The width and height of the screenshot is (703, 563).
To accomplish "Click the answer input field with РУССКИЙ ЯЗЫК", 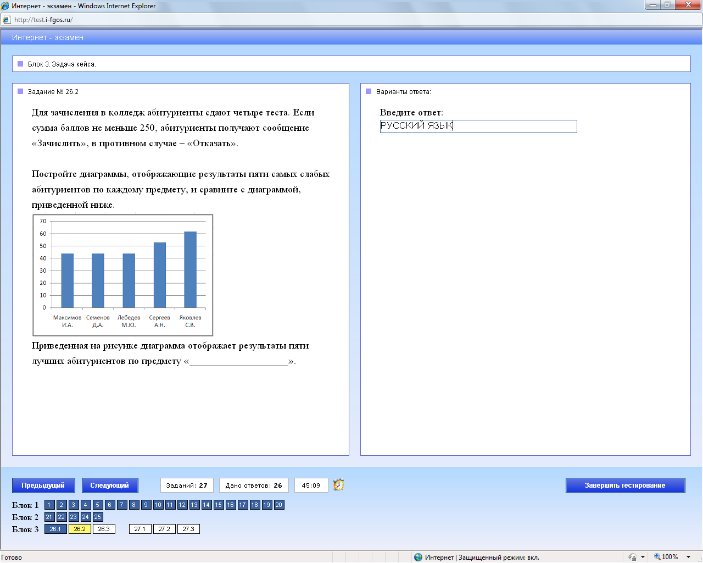I will coord(478,126).
